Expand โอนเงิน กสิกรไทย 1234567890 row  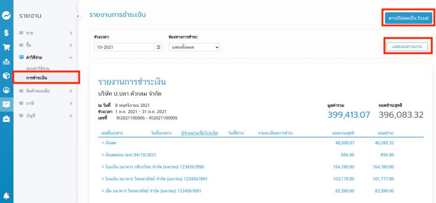click(x=153, y=167)
